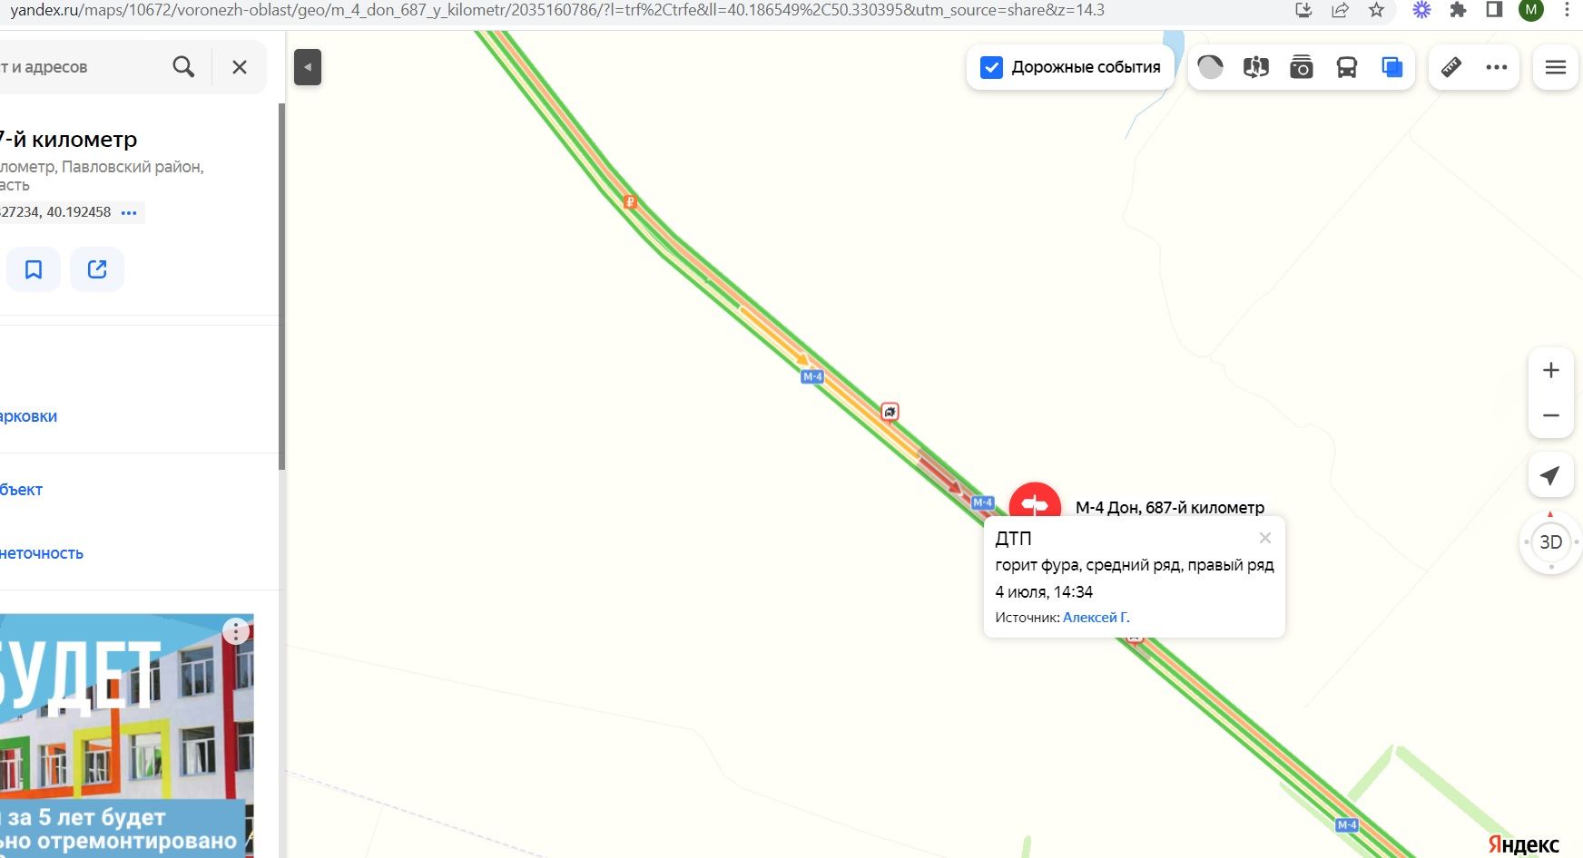Open the panoramas map icon
The image size is (1583, 858).
1256,67
